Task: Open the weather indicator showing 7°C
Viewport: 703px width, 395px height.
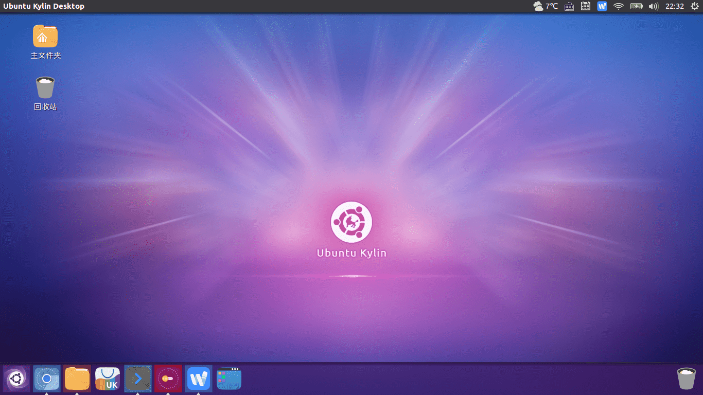Action: point(546,6)
